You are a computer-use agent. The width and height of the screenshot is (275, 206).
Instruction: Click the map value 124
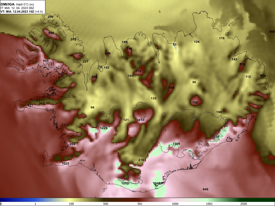pos(197,42)
